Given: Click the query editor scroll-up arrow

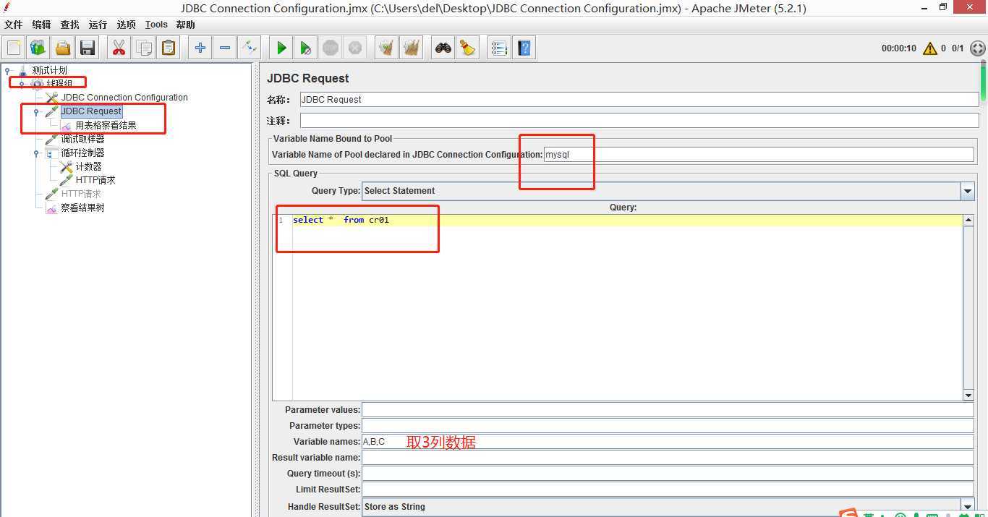Looking at the screenshot, I should point(968,220).
